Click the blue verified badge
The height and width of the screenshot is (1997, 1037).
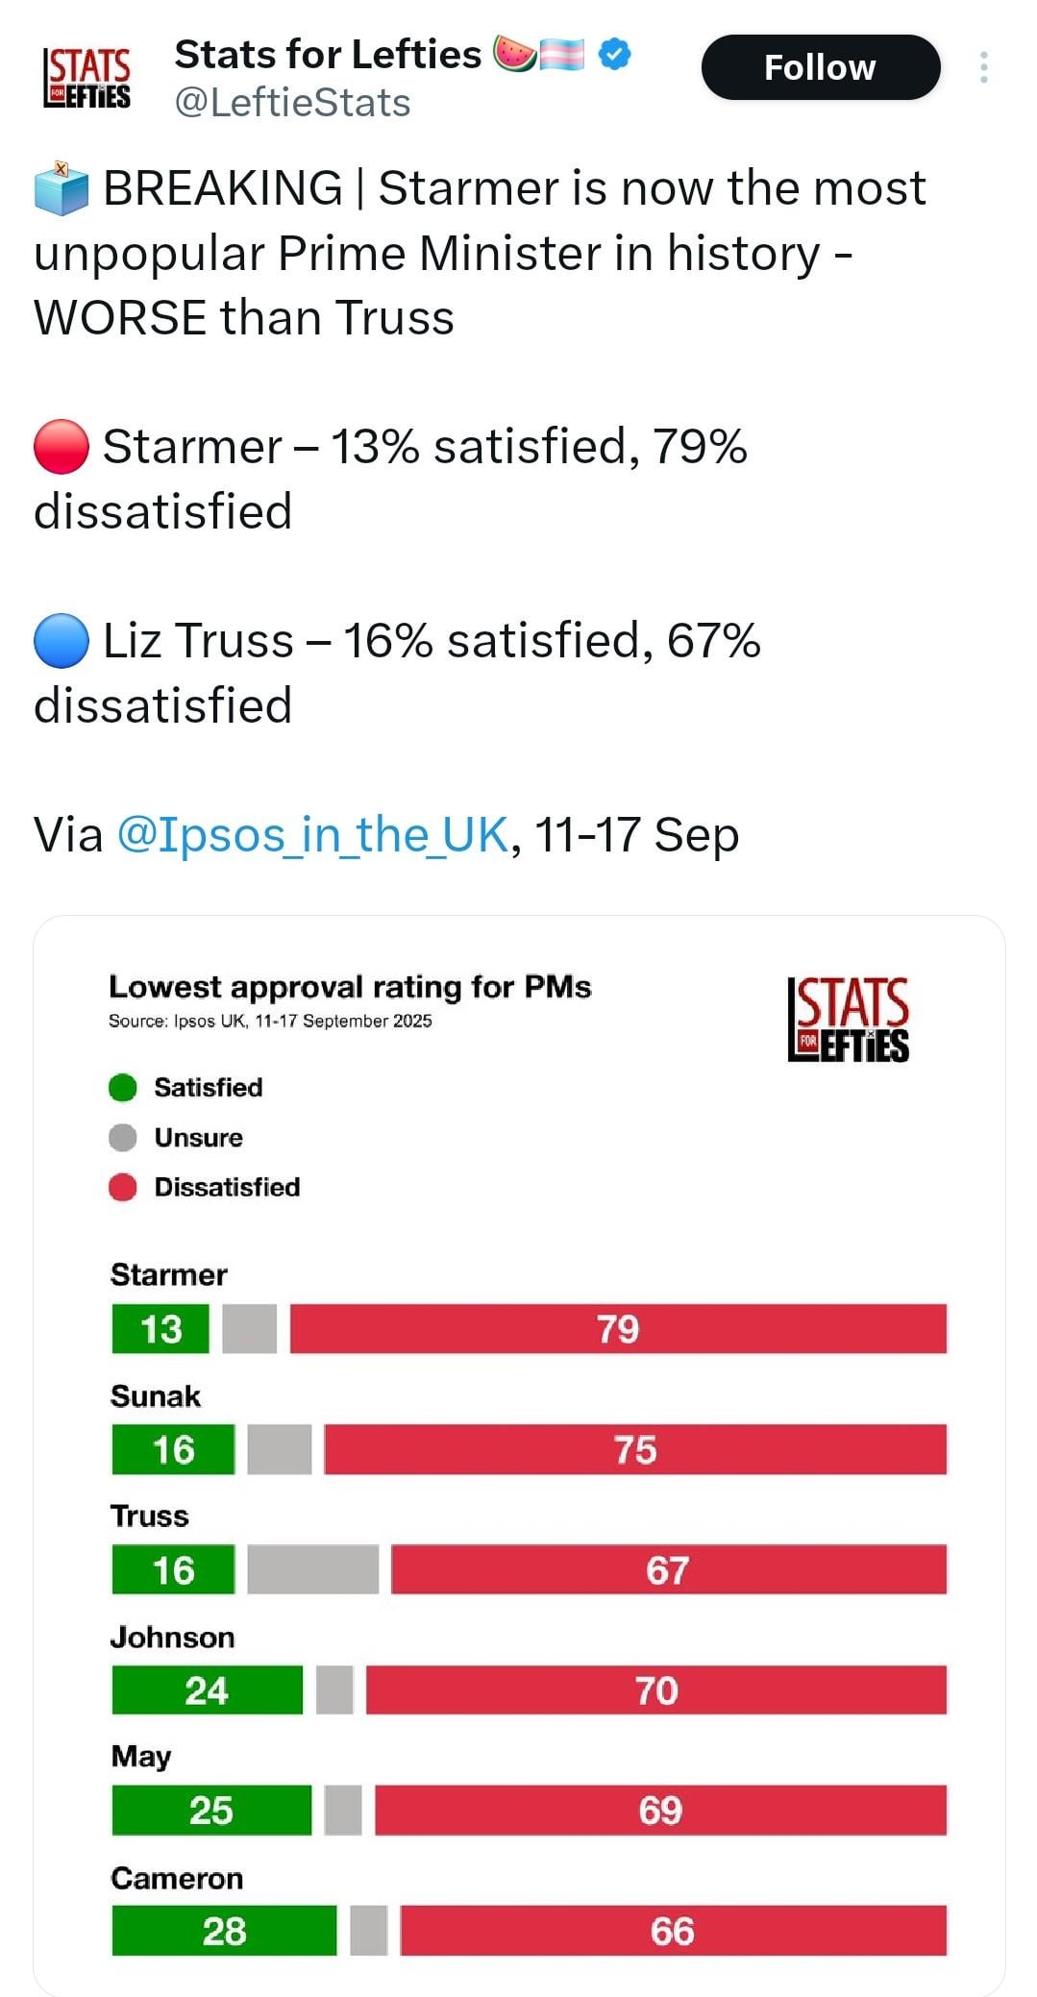point(615,54)
